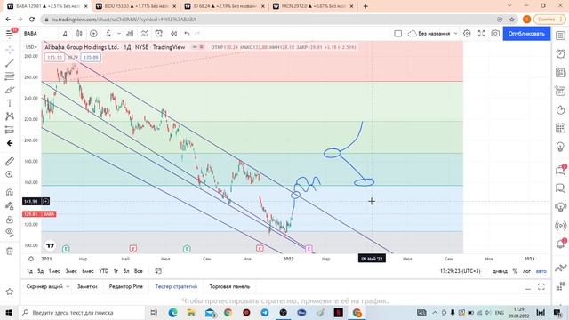Viewport: 569px width, 320px height.
Task: Click the Опубликовать button
Action: [526, 34]
